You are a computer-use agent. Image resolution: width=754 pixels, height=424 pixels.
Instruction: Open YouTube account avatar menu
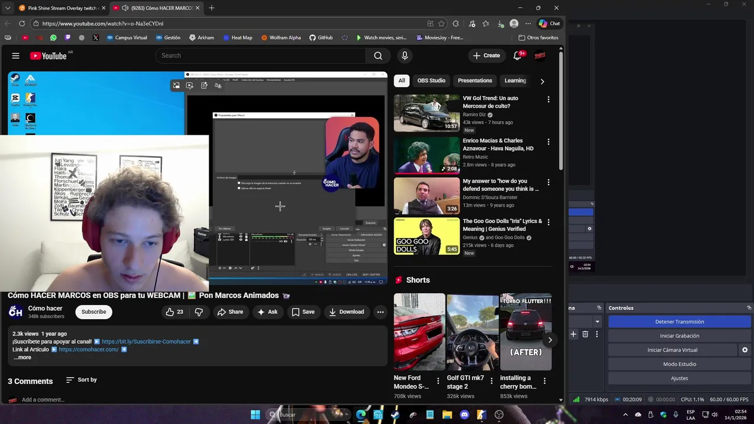click(540, 55)
